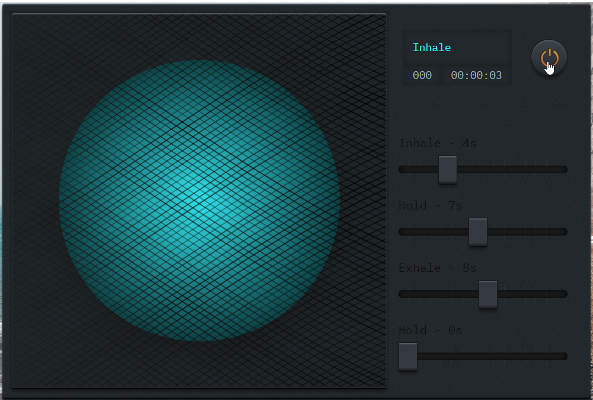Click the Inhale duration slider handle
The height and width of the screenshot is (400, 593).
click(448, 170)
